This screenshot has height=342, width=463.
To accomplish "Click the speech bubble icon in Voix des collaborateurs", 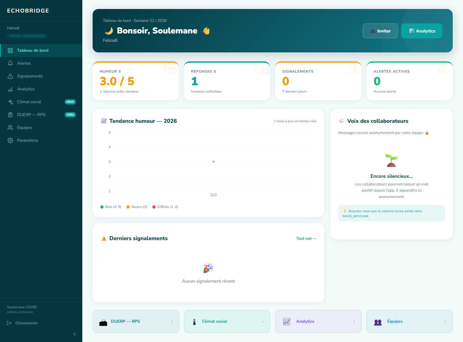I will pos(342,121).
